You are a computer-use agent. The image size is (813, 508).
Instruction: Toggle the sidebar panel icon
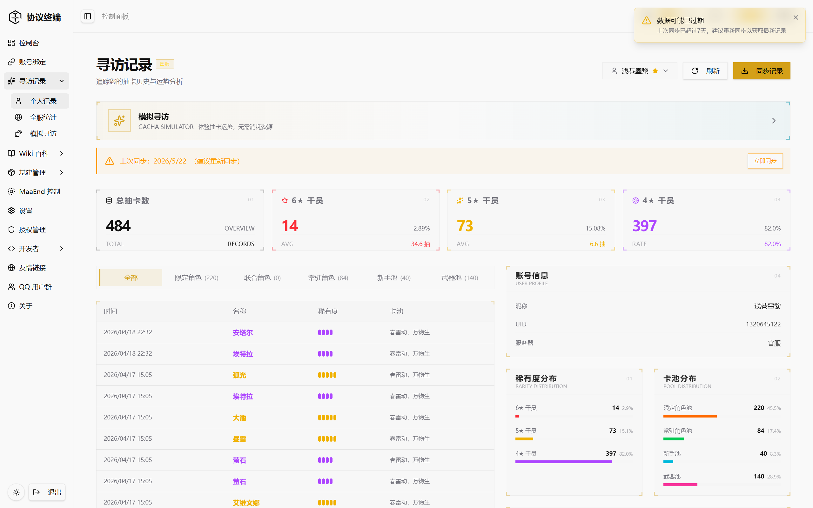(x=88, y=16)
